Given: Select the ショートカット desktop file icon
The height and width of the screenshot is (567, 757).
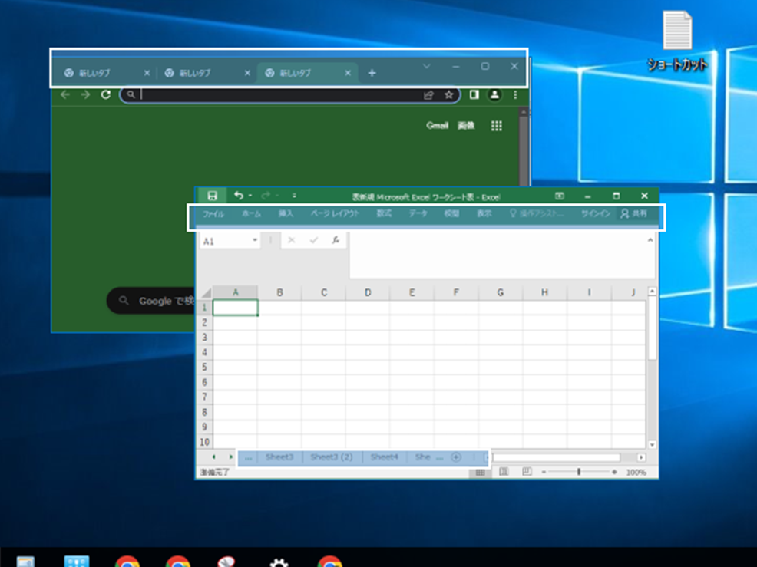Looking at the screenshot, I should click(677, 42).
